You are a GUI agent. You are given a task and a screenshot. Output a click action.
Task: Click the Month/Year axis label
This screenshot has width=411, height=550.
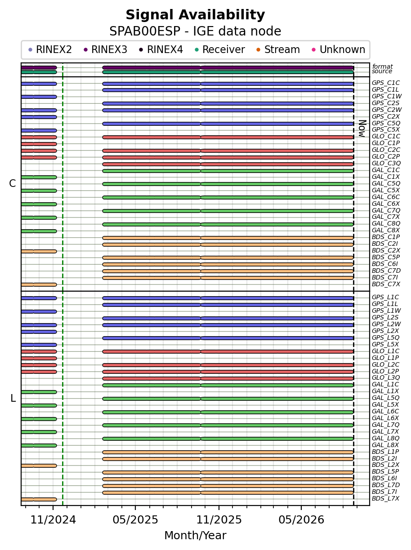195,536
